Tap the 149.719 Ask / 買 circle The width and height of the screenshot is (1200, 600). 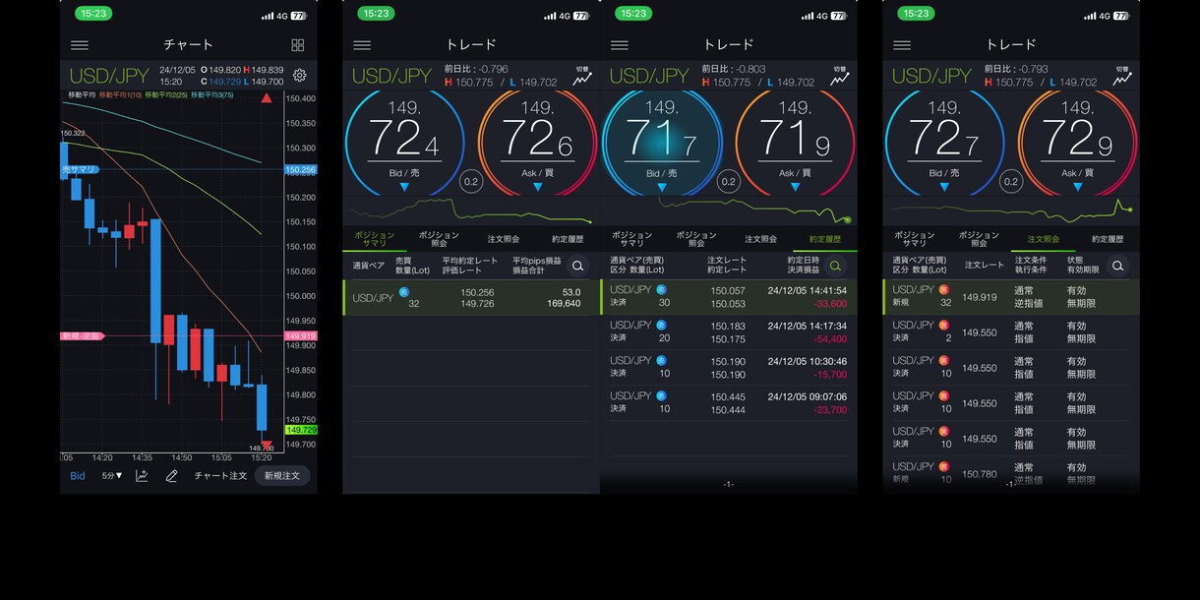pos(795,143)
